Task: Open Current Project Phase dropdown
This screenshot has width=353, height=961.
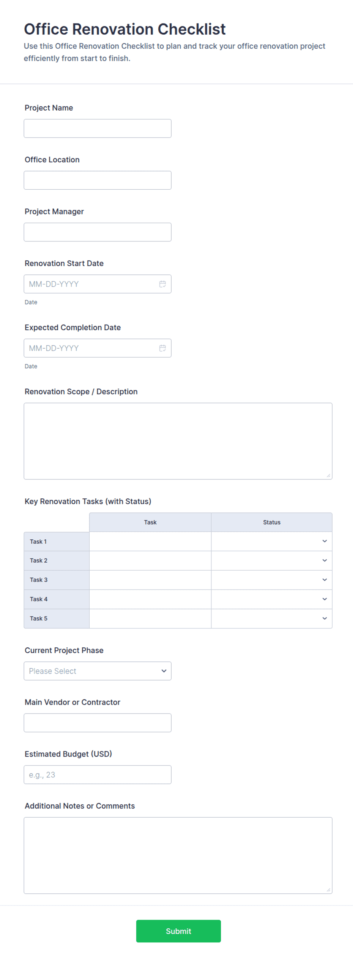Action: click(x=98, y=671)
